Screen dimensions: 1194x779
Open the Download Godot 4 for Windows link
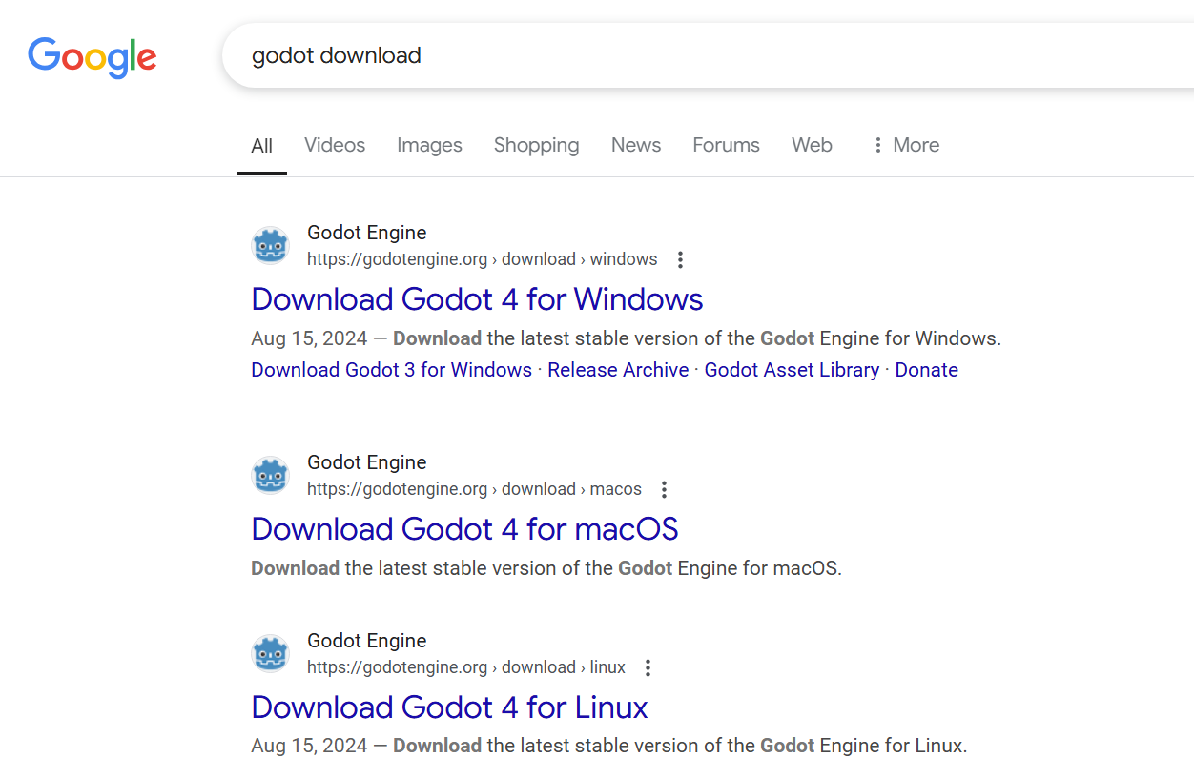pyautogui.click(x=477, y=299)
